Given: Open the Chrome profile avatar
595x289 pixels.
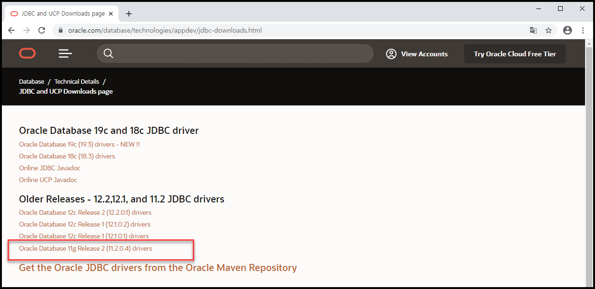Looking at the screenshot, I should pyautogui.click(x=568, y=30).
